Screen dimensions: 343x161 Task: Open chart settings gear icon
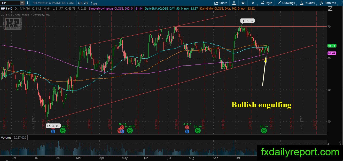[x=243, y=3]
